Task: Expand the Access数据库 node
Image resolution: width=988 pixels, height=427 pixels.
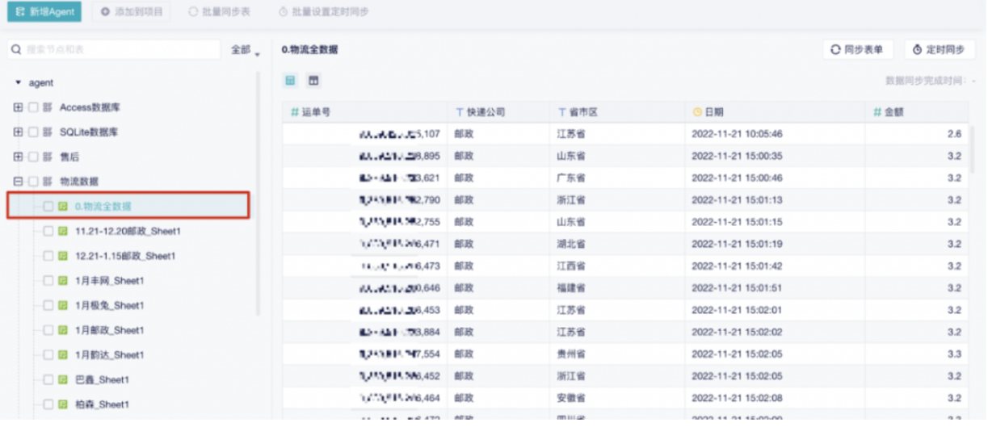Action: coord(18,107)
